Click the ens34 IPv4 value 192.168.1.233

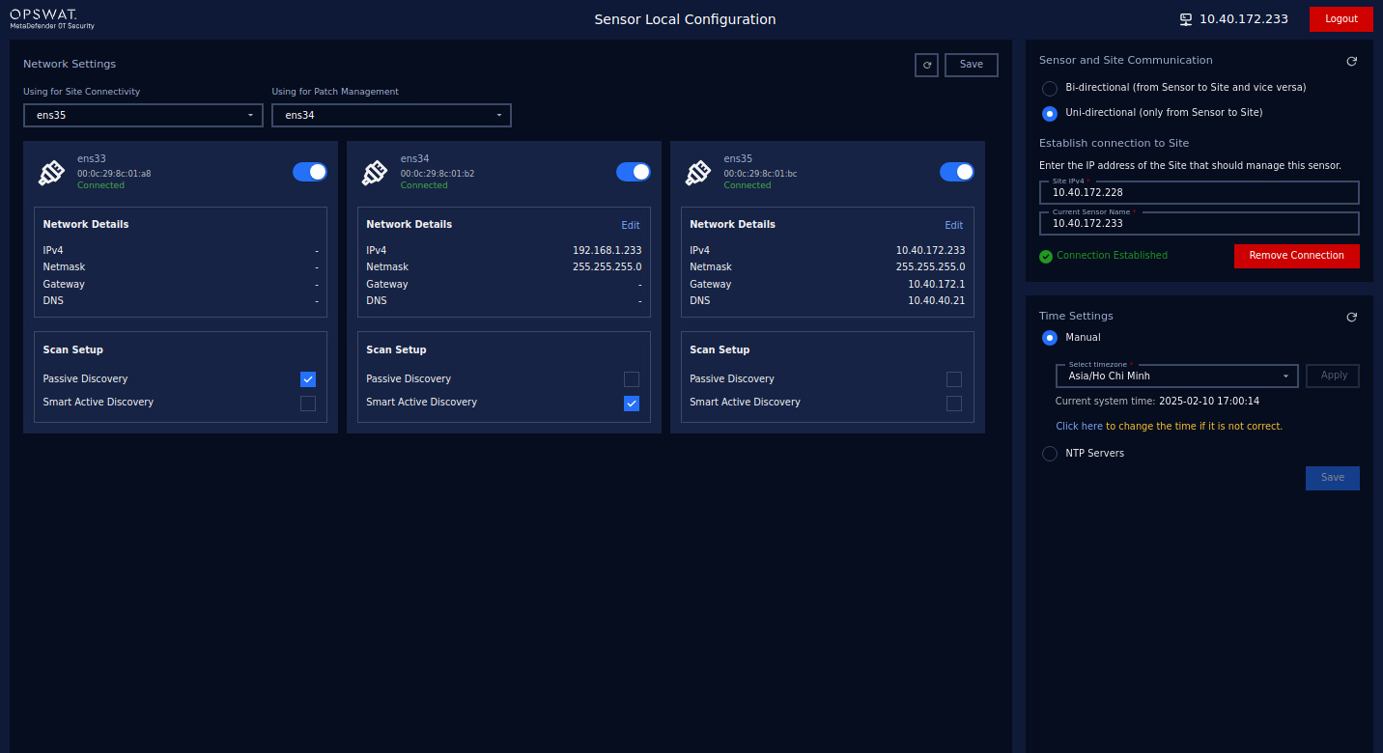(x=607, y=251)
